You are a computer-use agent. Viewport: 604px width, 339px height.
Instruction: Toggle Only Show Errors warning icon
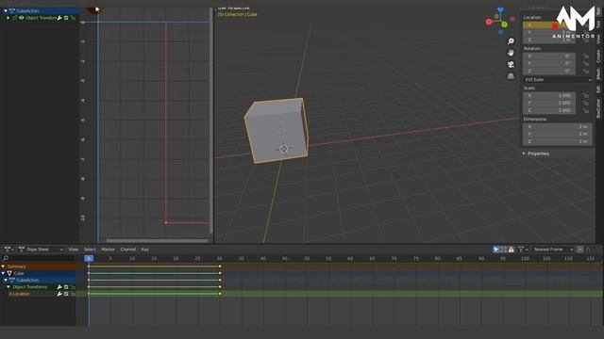(512, 250)
